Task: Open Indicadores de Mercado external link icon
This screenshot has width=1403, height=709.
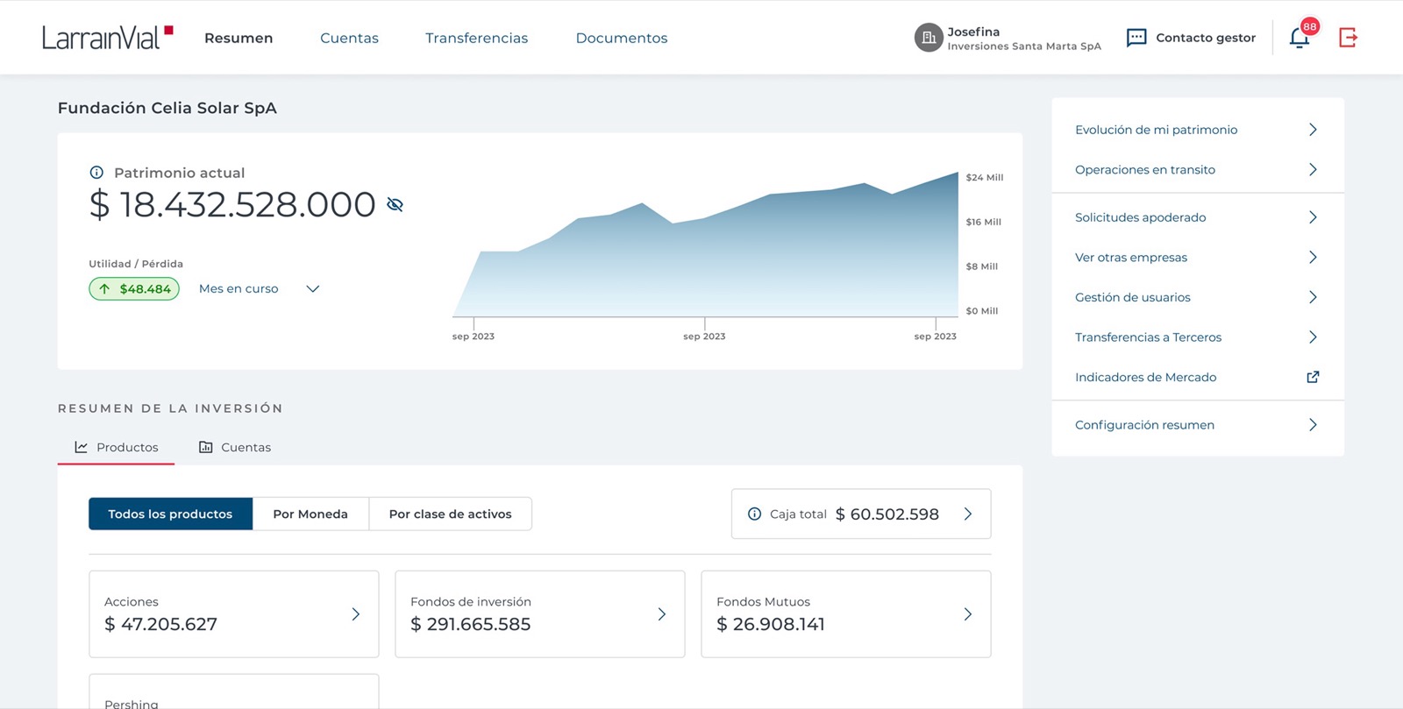Action: tap(1313, 377)
